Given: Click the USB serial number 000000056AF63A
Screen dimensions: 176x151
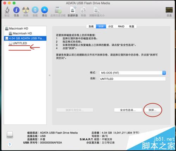Looking at the screenshot, I should coord(51,143).
